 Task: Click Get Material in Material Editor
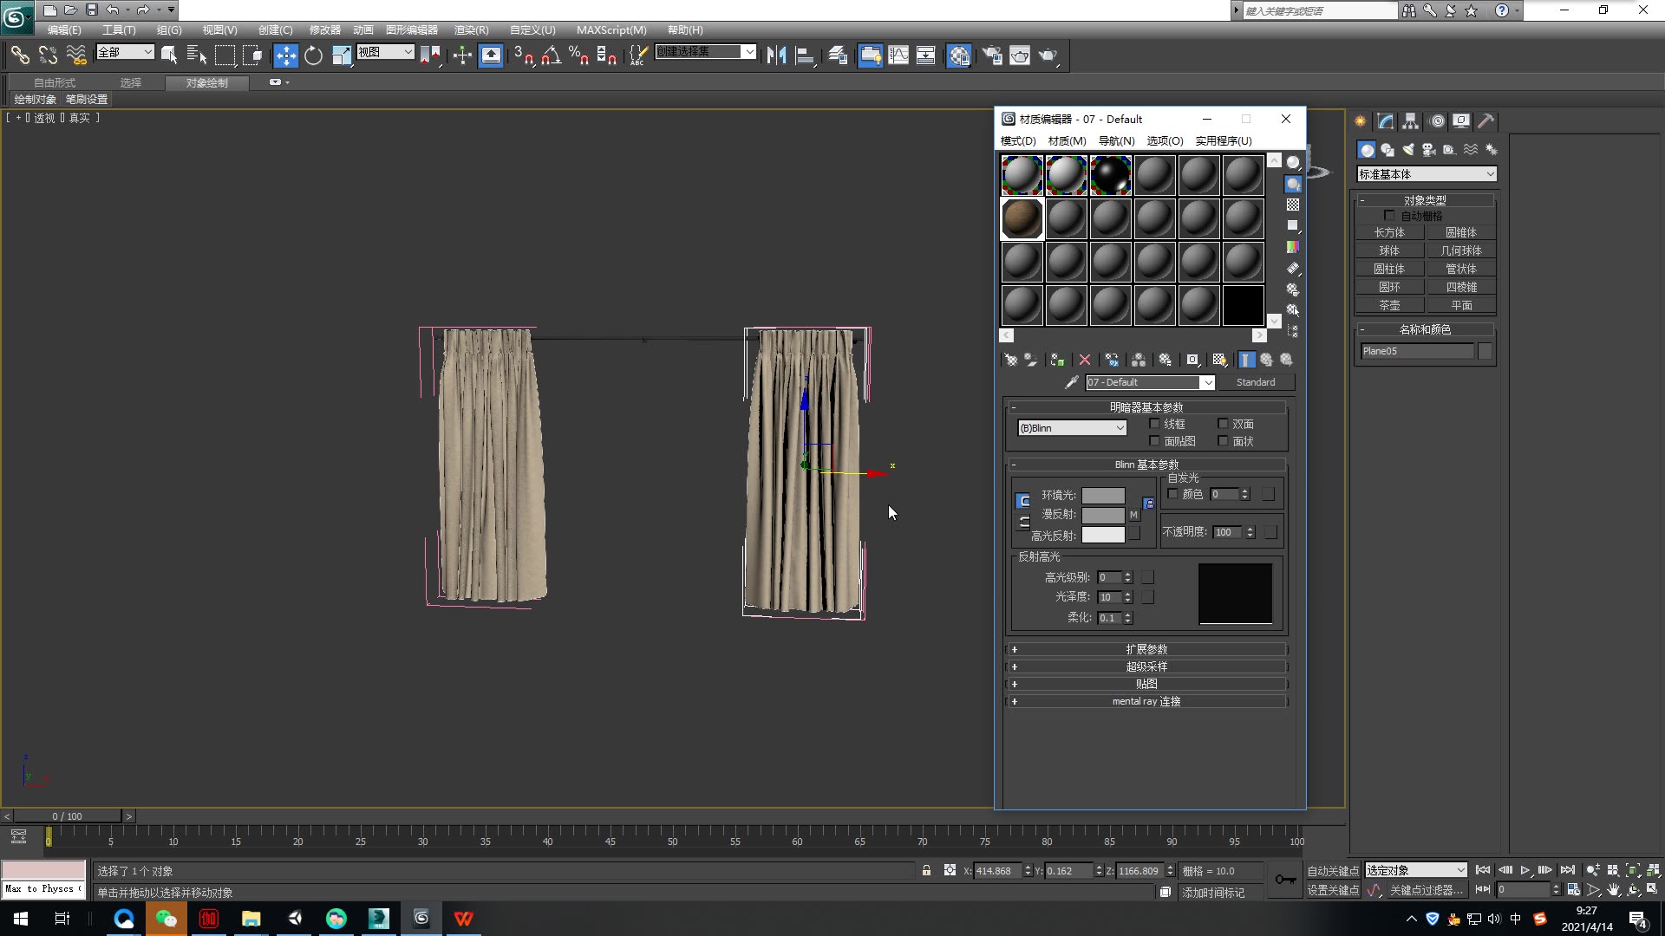(1011, 360)
